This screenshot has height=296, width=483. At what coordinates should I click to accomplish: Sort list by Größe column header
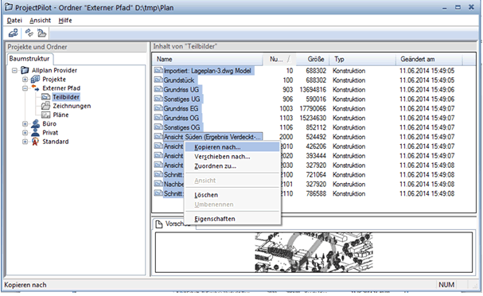point(313,59)
